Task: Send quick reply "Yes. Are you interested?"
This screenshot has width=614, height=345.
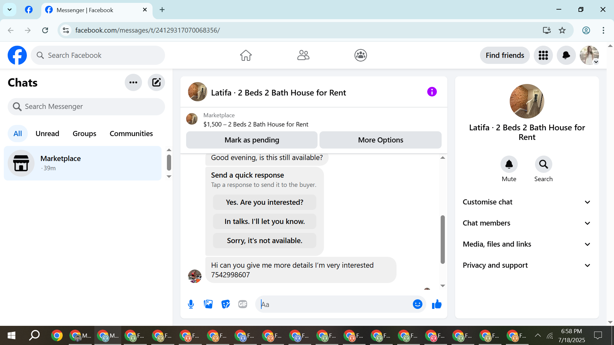Action: (264, 202)
